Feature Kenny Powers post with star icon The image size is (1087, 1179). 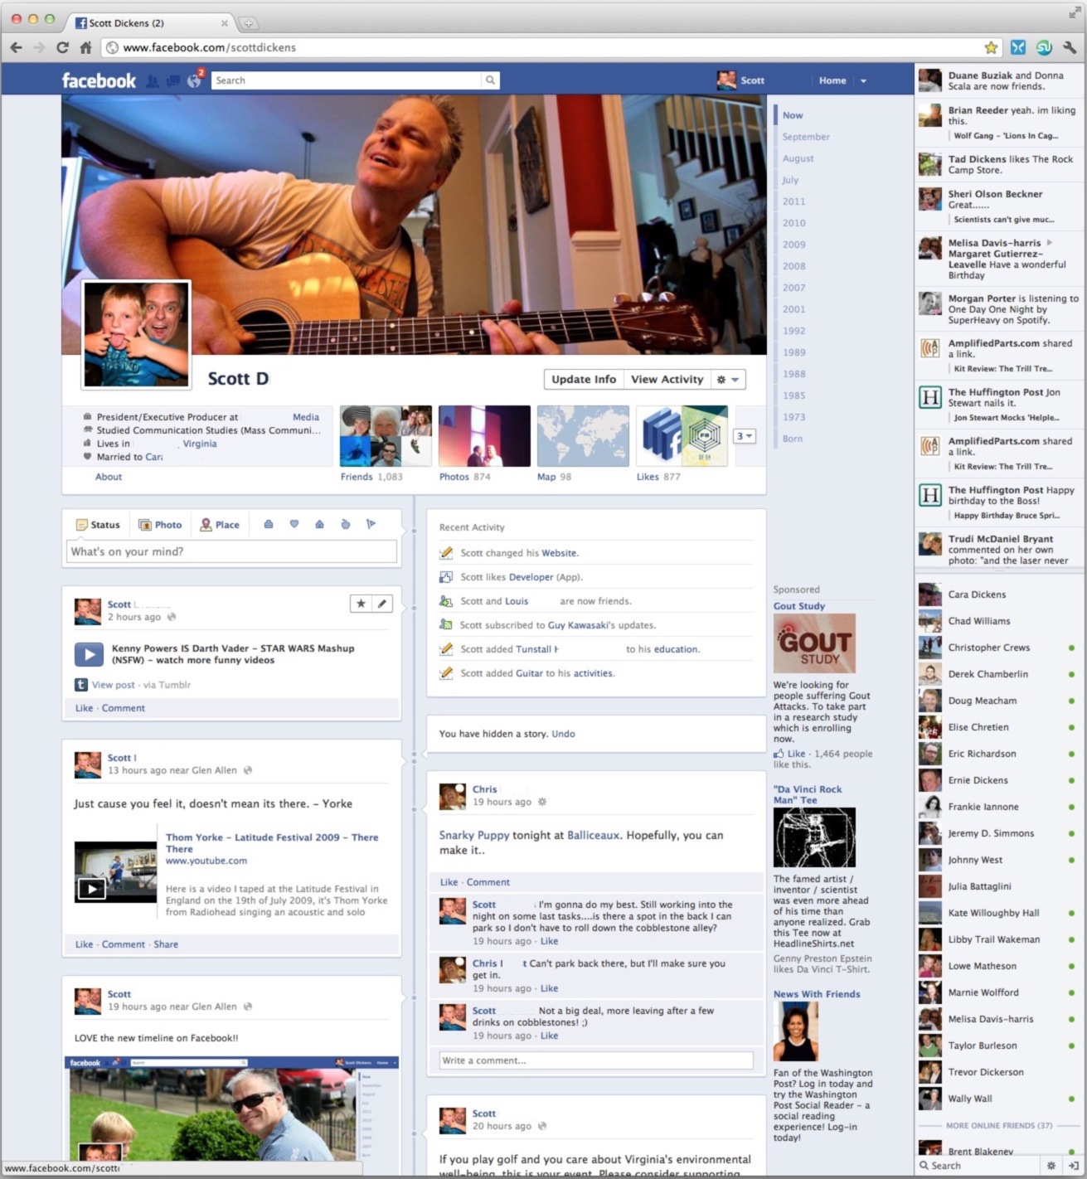tap(361, 604)
